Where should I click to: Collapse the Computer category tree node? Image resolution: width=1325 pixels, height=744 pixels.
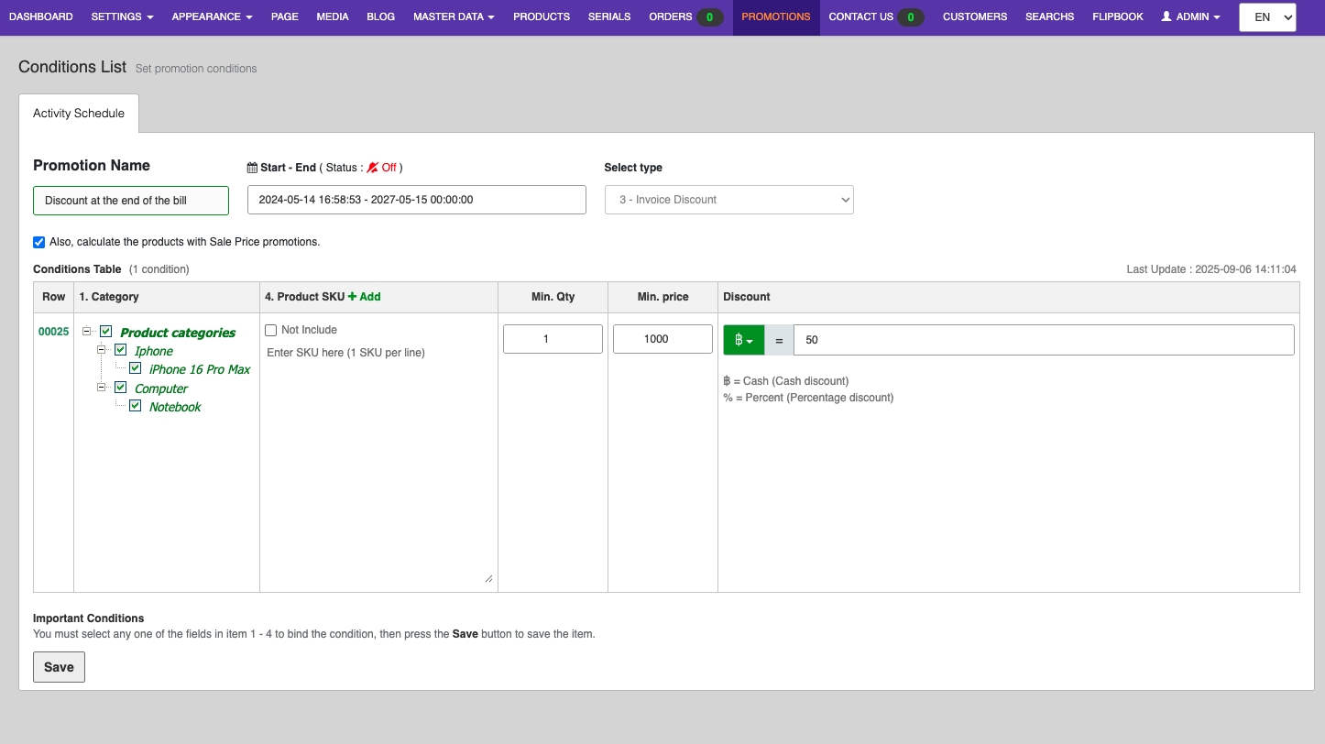(x=103, y=388)
